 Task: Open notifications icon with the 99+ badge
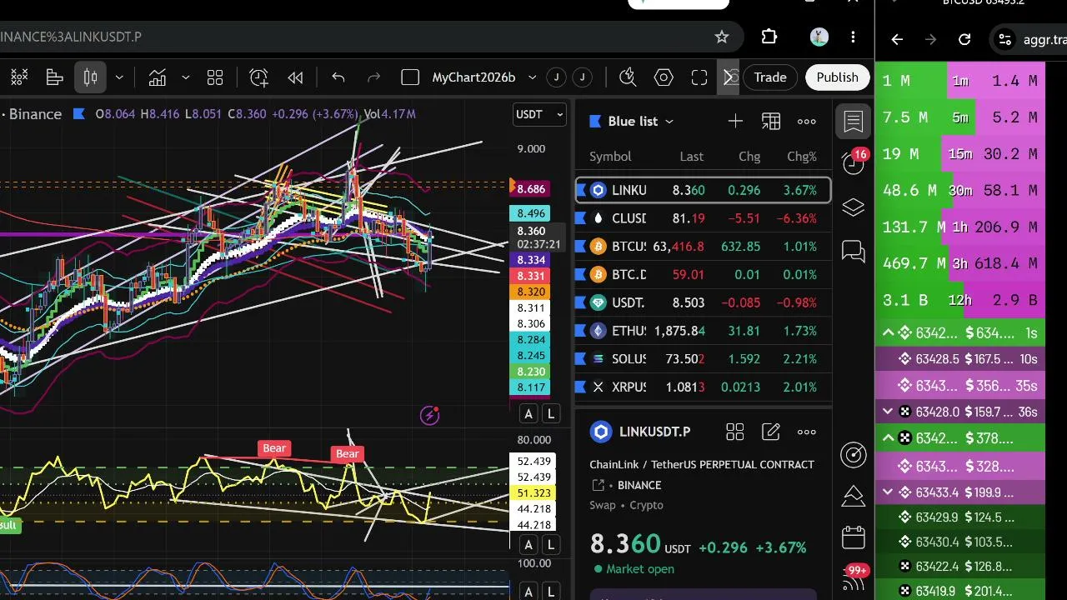[x=854, y=578]
